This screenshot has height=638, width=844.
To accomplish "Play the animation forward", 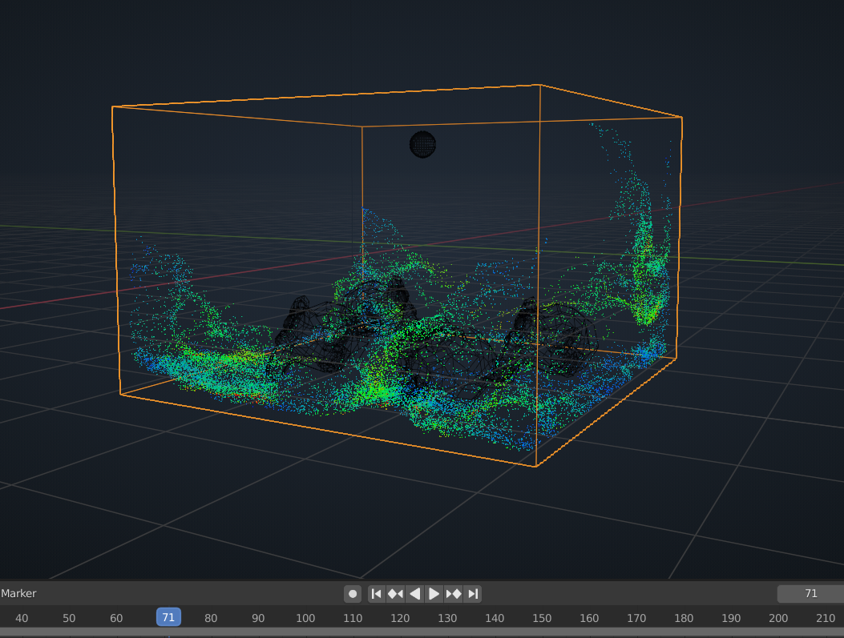I will click(434, 594).
